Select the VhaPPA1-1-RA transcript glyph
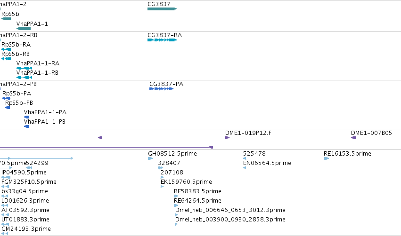Image resolution: width=401 pixels, height=236 pixels. 25,68
